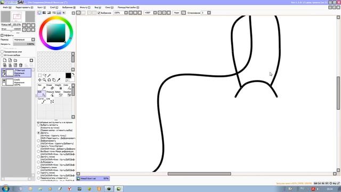Show the color wheel panel
341x192 pixels.
(x=39, y=13)
